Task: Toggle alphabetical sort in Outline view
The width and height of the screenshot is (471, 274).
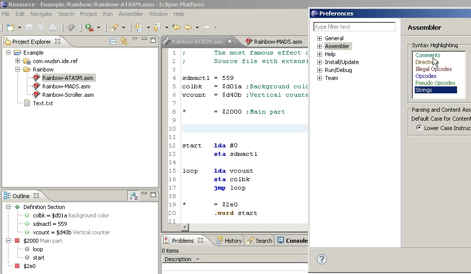Action: click(134, 196)
